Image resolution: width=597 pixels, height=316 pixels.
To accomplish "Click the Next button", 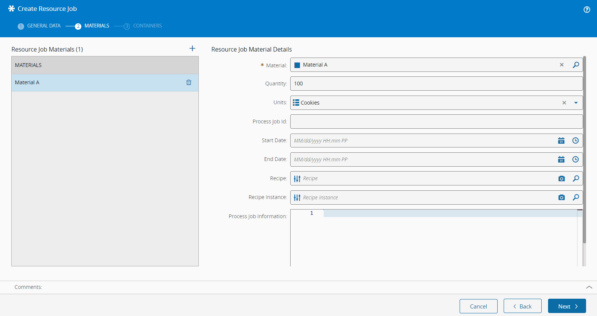I will pyautogui.click(x=567, y=306).
